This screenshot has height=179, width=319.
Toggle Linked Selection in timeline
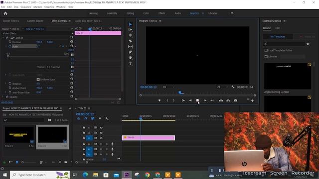(93, 118)
